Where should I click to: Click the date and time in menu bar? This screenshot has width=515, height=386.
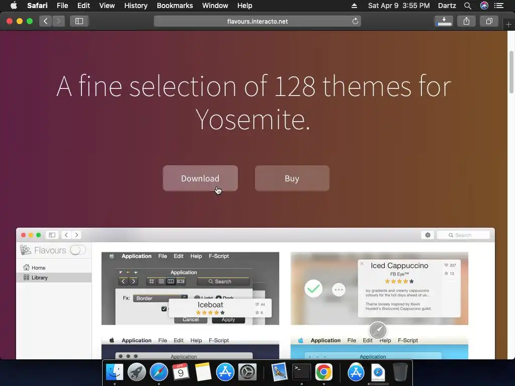pos(399,6)
